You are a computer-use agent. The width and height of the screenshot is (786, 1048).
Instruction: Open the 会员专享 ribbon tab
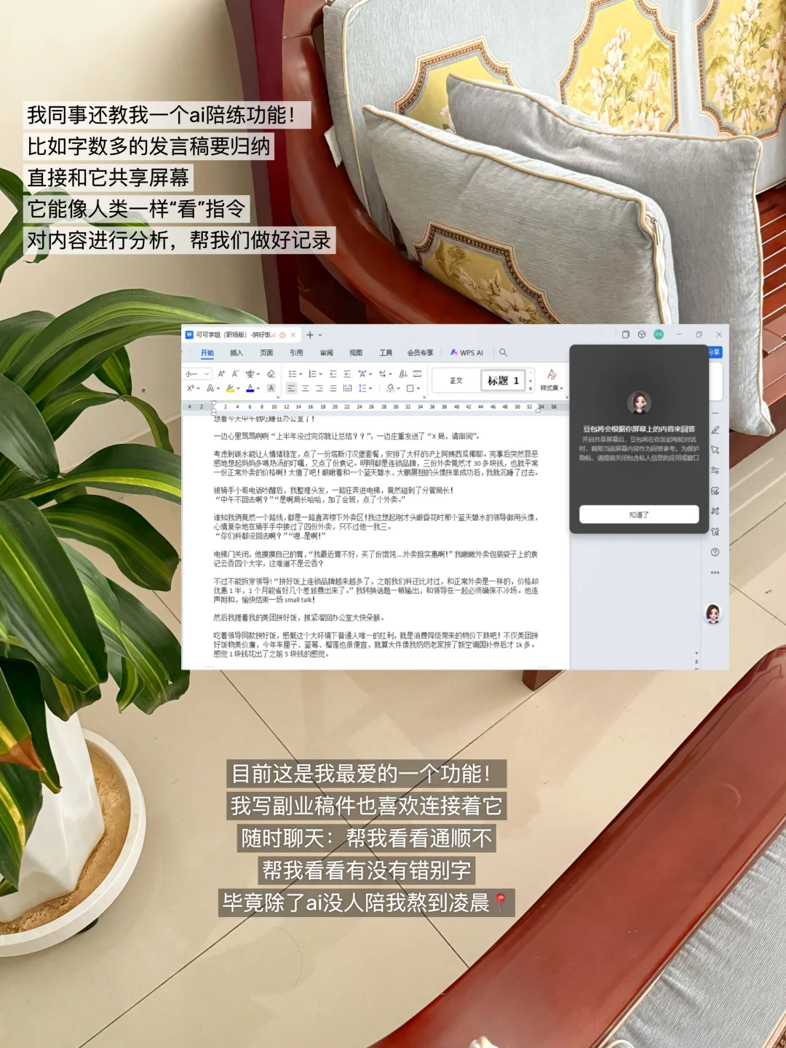click(x=420, y=353)
